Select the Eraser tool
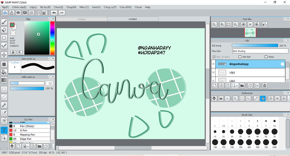Screen dimensions: 290x156 pyautogui.click(x=4, y=30)
